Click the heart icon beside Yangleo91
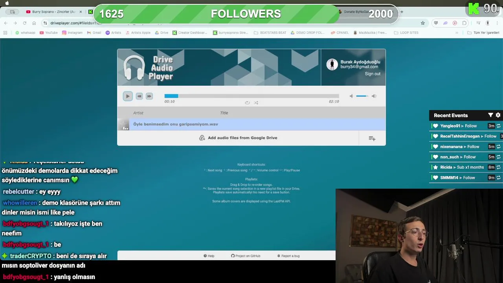Image resolution: width=503 pixels, height=283 pixels. click(x=435, y=126)
